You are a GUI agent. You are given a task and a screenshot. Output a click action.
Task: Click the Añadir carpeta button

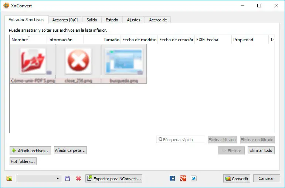(70, 150)
